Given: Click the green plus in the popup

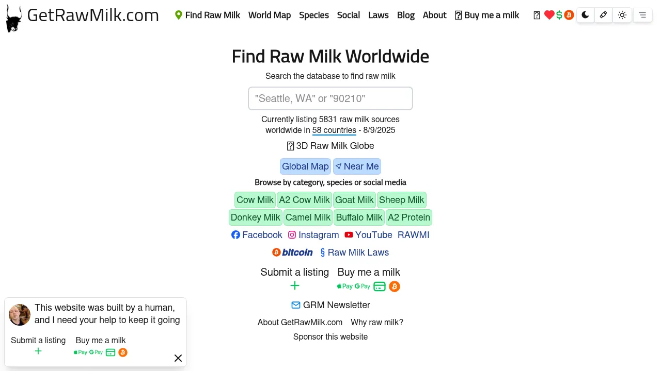Looking at the screenshot, I should click(x=38, y=351).
